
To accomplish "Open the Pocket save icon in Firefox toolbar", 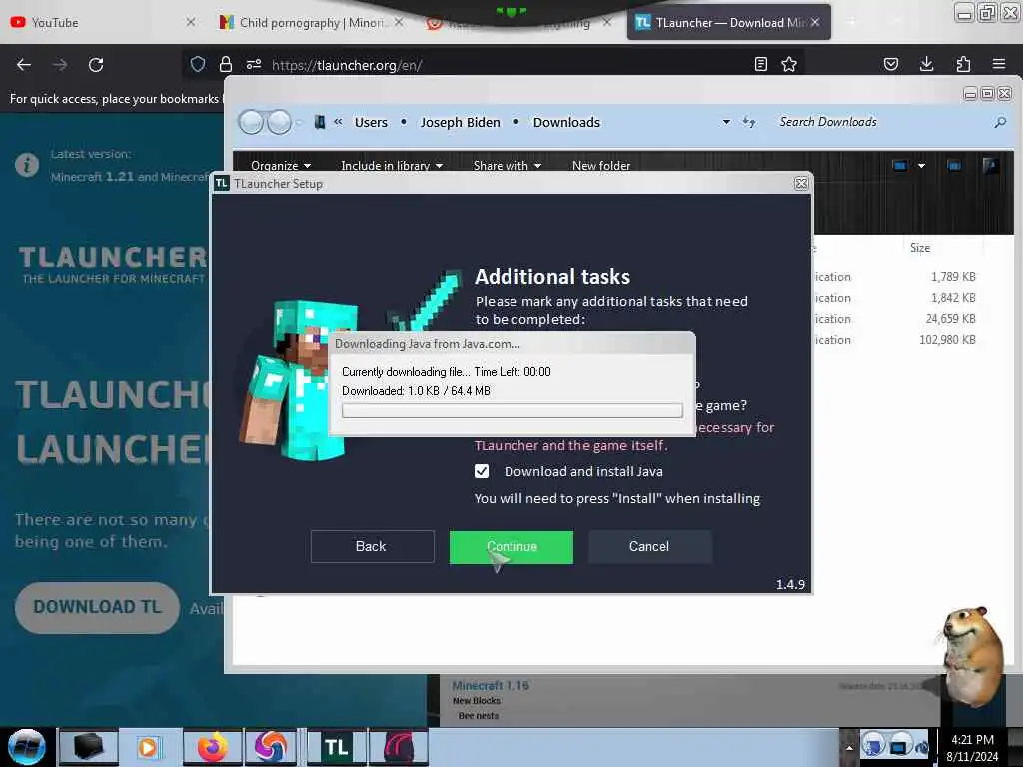I will pos(890,64).
